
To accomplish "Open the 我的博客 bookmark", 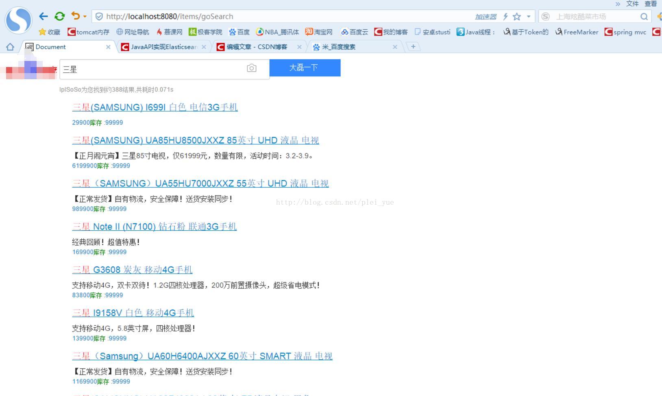I will (391, 32).
